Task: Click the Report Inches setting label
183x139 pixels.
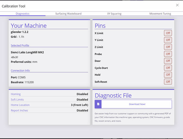Action: [19, 110]
